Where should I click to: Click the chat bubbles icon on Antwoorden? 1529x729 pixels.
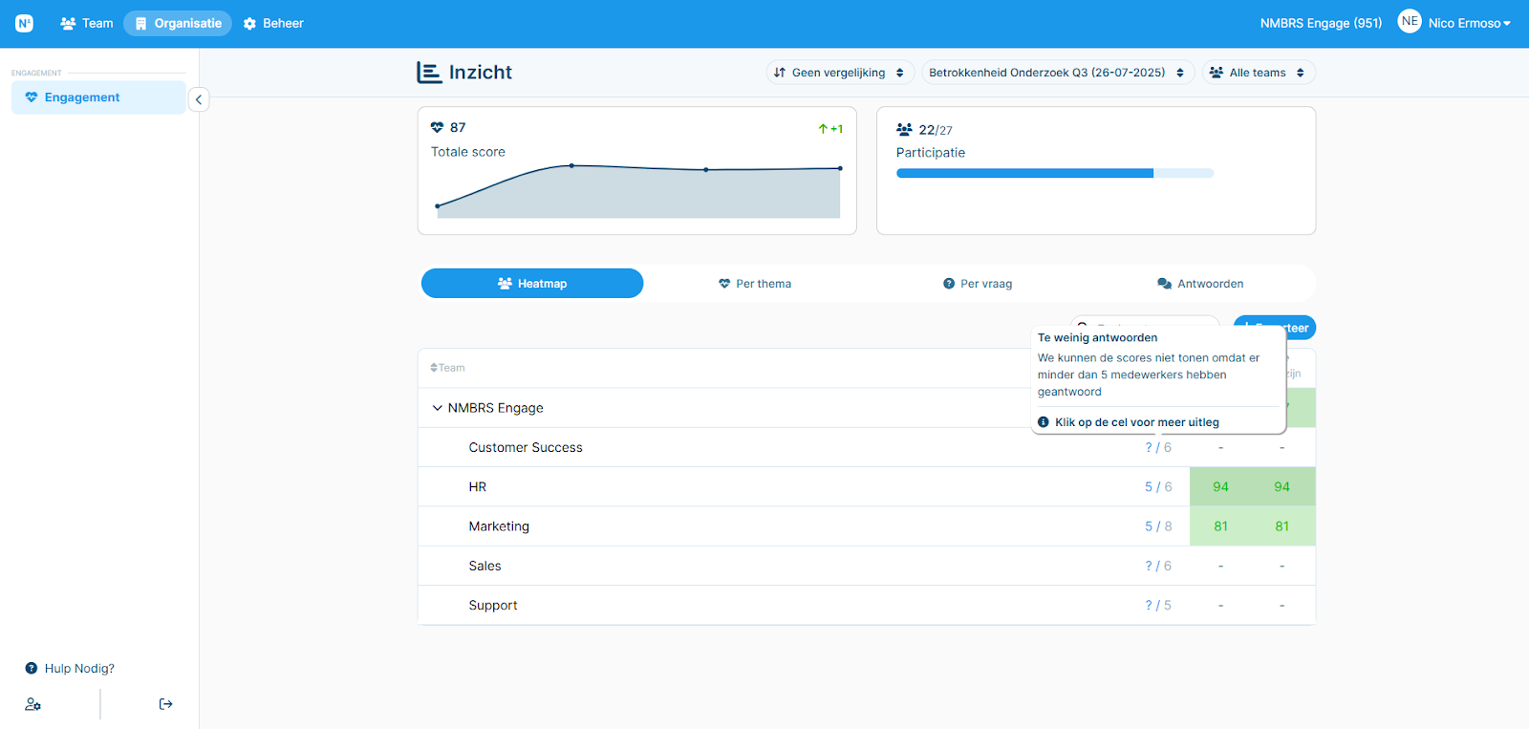tap(1164, 284)
